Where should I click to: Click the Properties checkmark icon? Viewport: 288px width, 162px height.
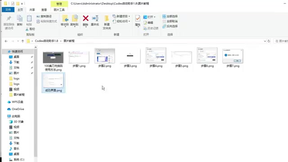point(138,18)
